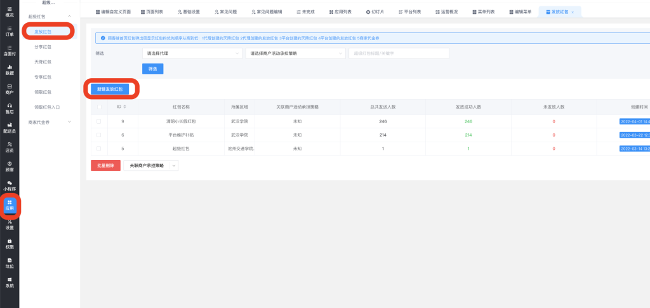Tick the checkbox for row 清明小长假红包
This screenshot has height=308, width=650.
coord(99,121)
